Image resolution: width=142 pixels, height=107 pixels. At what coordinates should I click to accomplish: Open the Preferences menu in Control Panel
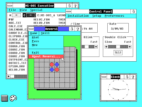[114, 16]
